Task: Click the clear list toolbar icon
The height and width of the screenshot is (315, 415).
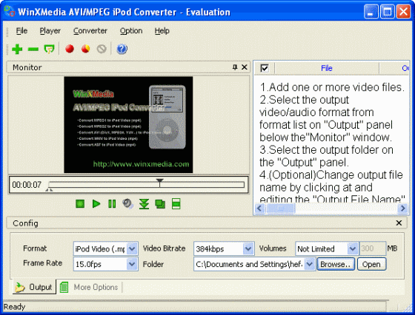Action: pos(49,49)
